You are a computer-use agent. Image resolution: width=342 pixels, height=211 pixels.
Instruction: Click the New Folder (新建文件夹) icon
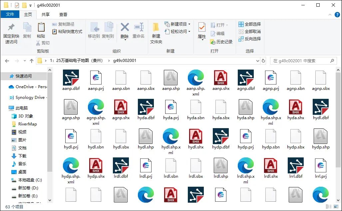[x=156, y=27]
